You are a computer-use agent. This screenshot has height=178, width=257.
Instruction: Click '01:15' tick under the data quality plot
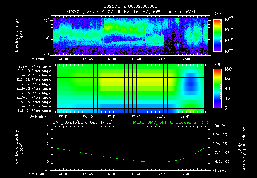[112, 174]
